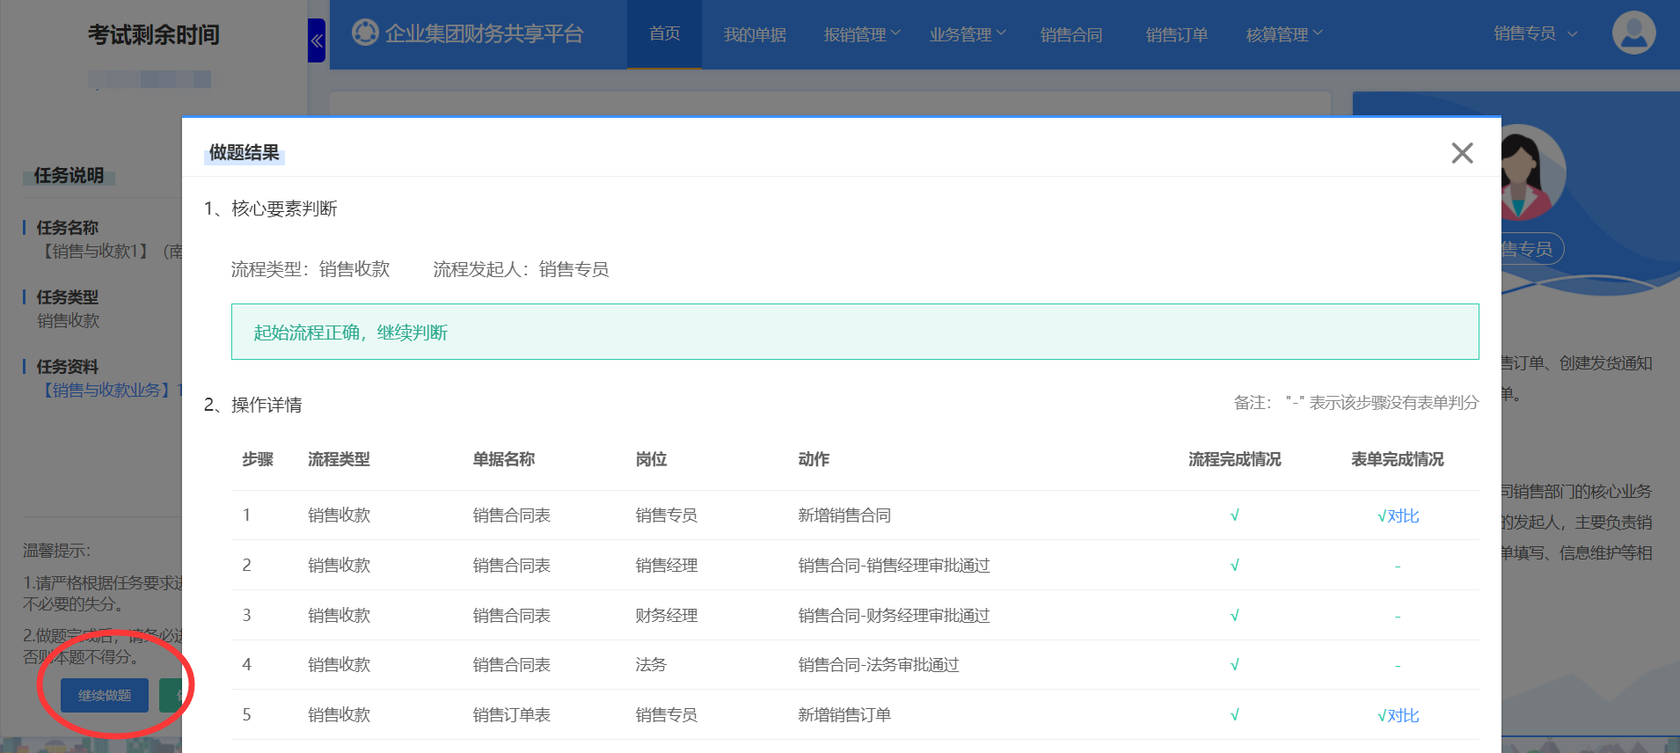Click the 流程类型：销售收款 text

[310, 269]
